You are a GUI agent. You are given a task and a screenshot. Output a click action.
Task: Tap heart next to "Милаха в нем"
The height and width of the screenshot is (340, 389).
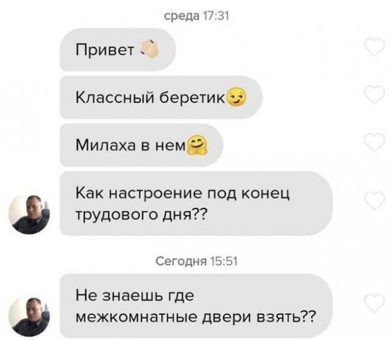[x=374, y=142]
